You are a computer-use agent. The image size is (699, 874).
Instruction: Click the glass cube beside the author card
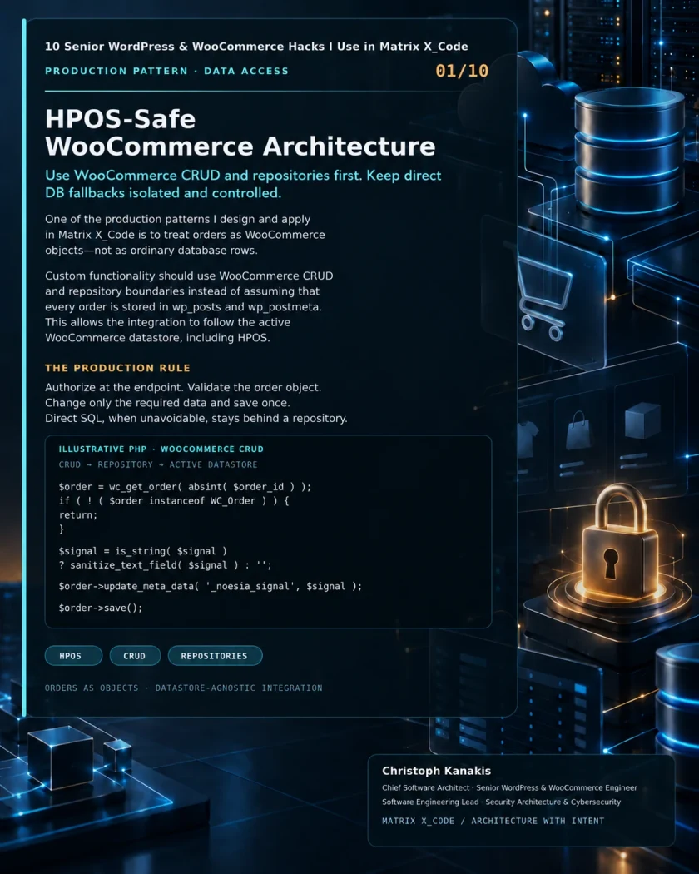60,757
